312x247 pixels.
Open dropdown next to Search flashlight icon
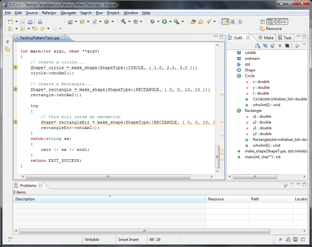(x=214, y=22)
